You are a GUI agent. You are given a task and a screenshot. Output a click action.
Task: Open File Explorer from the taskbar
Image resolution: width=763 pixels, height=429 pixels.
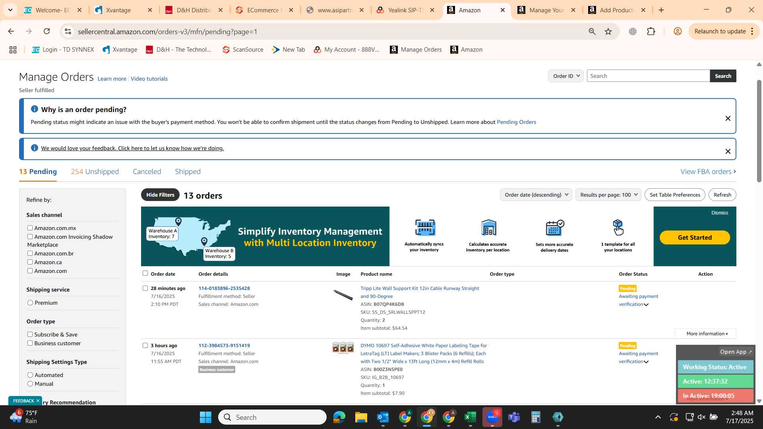coord(361,417)
